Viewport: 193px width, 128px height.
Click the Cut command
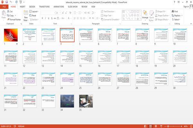(10, 12)
